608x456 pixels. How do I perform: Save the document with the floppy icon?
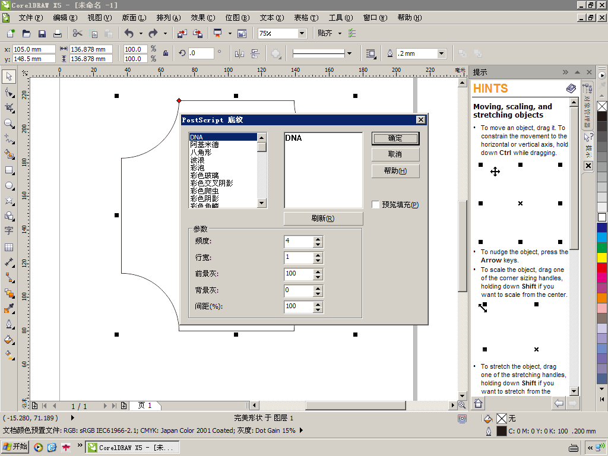tap(42, 33)
